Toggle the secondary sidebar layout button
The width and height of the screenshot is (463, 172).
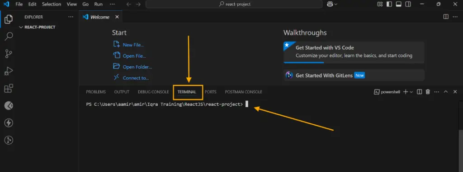click(x=408, y=4)
